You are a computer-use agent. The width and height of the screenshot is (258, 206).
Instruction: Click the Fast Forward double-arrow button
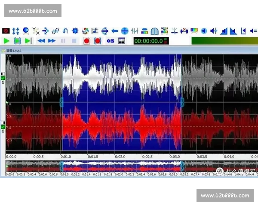coord(52,41)
